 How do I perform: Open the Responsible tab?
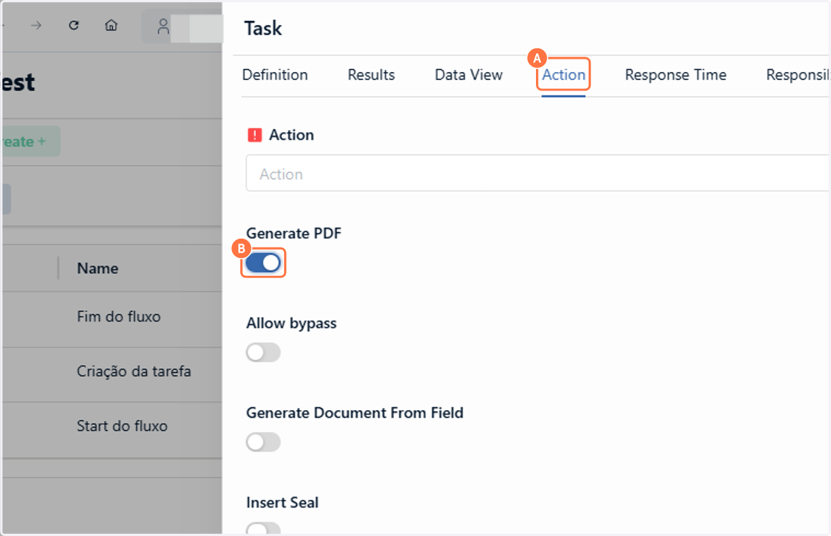point(798,75)
